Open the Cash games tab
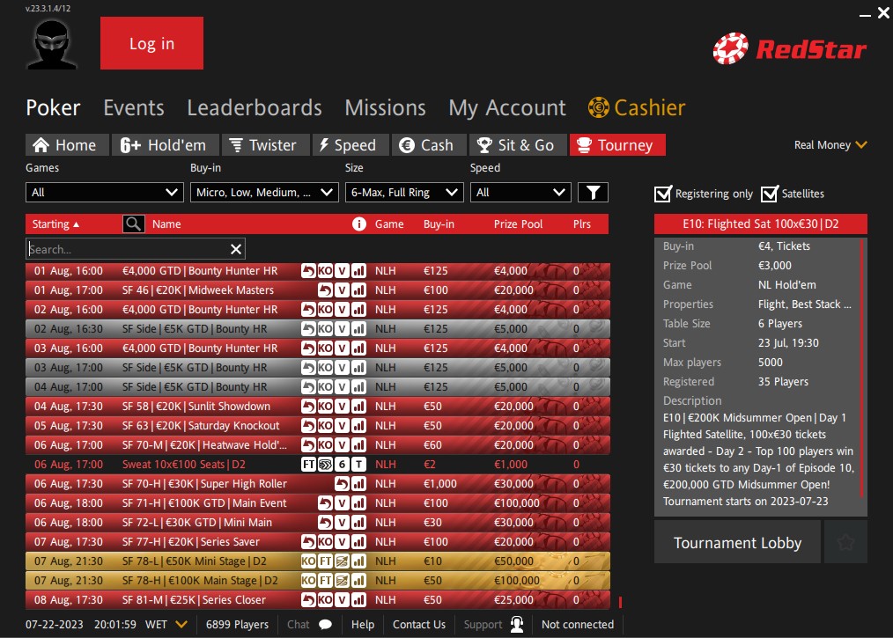Screen dimensions: 893x638 coord(429,145)
